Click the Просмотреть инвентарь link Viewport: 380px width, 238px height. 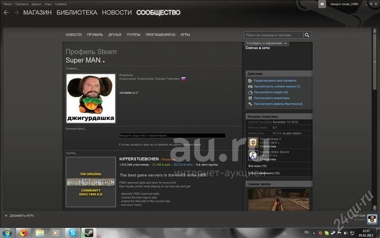pyautogui.click(x=272, y=98)
